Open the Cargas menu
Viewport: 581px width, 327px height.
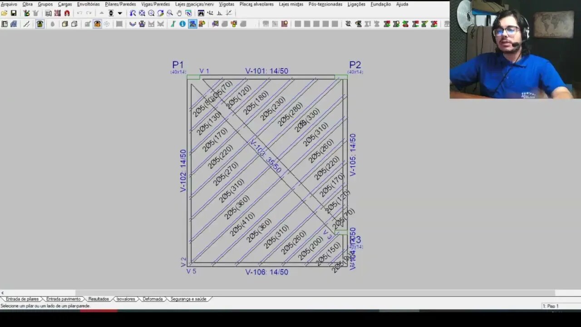(65, 4)
